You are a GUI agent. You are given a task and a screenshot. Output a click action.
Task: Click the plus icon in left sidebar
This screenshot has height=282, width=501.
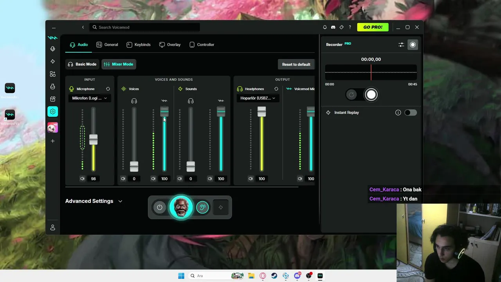tap(52, 141)
